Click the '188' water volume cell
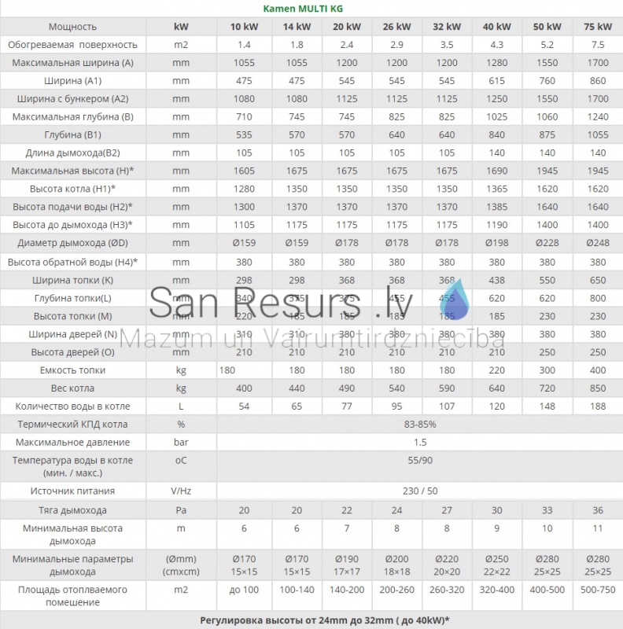This screenshot has height=629, width=623. [598, 406]
